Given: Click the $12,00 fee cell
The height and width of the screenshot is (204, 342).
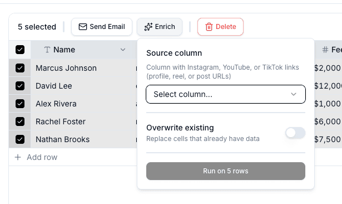Looking at the screenshot, I should point(328,86).
